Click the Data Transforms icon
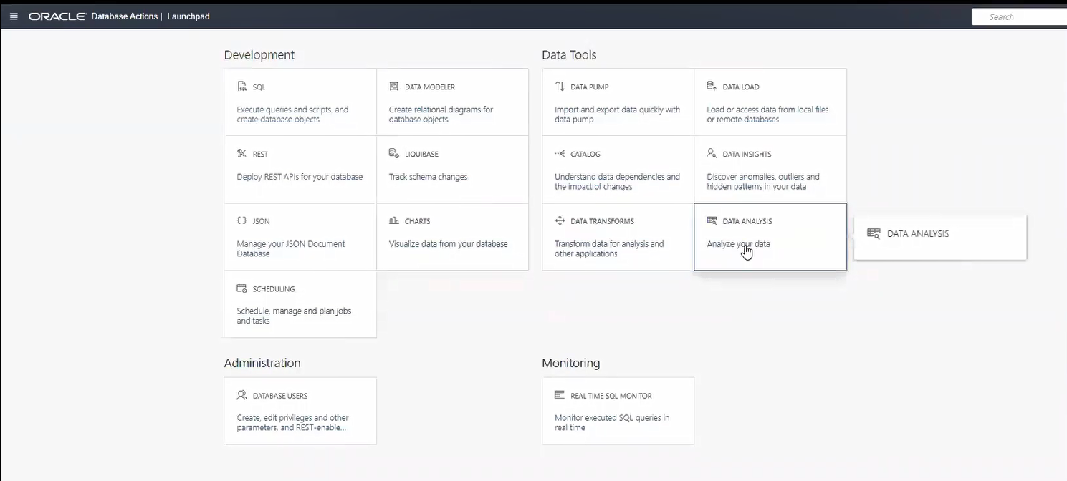The height and width of the screenshot is (481, 1067). (560, 221)
